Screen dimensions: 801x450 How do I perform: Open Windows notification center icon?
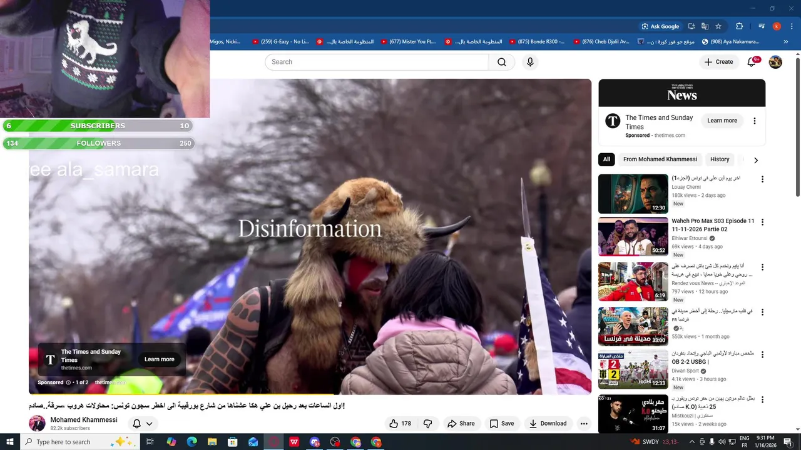788,442
